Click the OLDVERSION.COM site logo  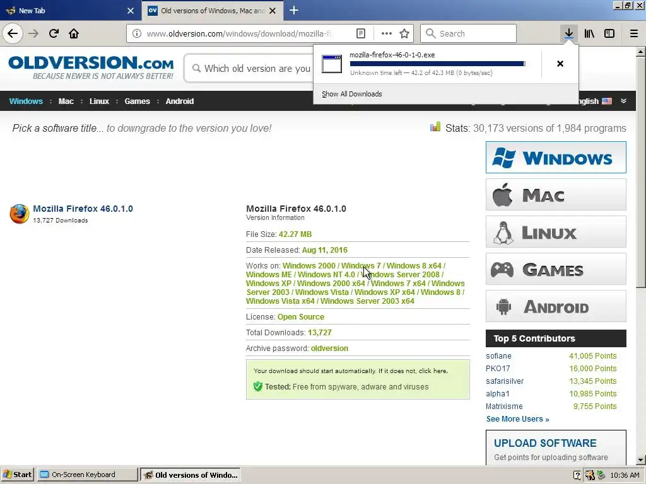[91, 67]
